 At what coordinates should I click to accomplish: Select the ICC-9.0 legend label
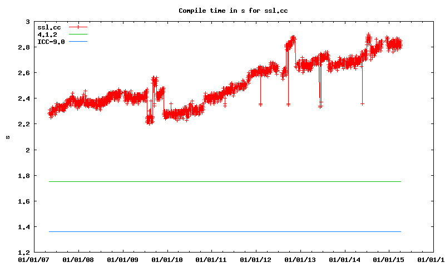pyautogui.click(x=51, y=42)
